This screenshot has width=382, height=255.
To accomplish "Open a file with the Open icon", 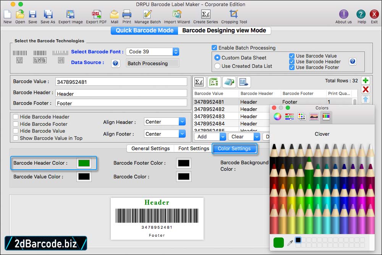I will (20, 16).
